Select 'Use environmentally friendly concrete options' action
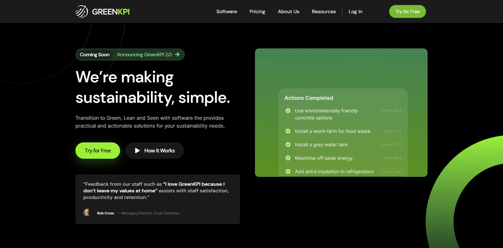The image size is (503, 248). [326, 114]
